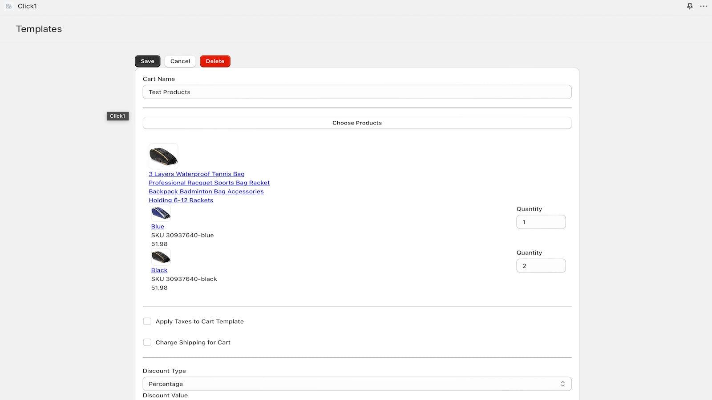Open the more options ellipsis menu
712x400 pixels.
point(703,6)
